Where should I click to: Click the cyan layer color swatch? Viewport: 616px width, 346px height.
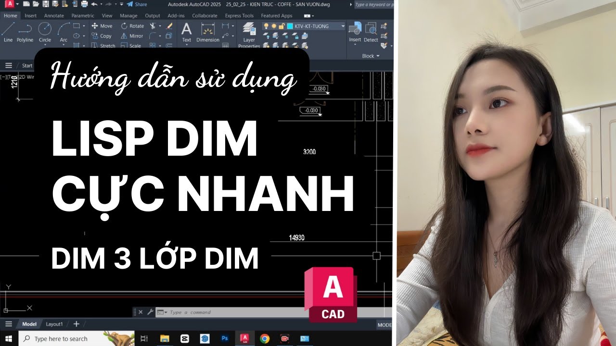pyautogui.click(x=289, y=26)
